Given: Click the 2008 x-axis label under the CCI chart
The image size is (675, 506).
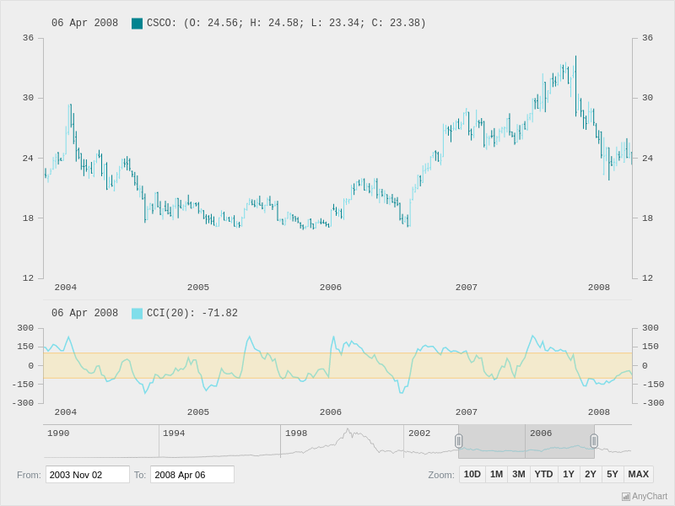Looking at the screenshot, I should pyautogui.click(x=599, y=412).
